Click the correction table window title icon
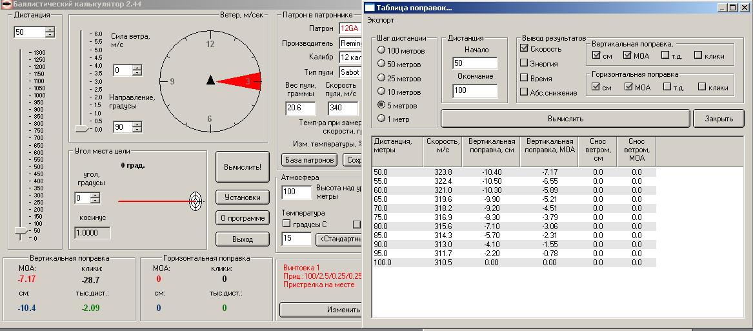Screen dimensions: 753x331 pyautogui.click(x=369, y=8)
